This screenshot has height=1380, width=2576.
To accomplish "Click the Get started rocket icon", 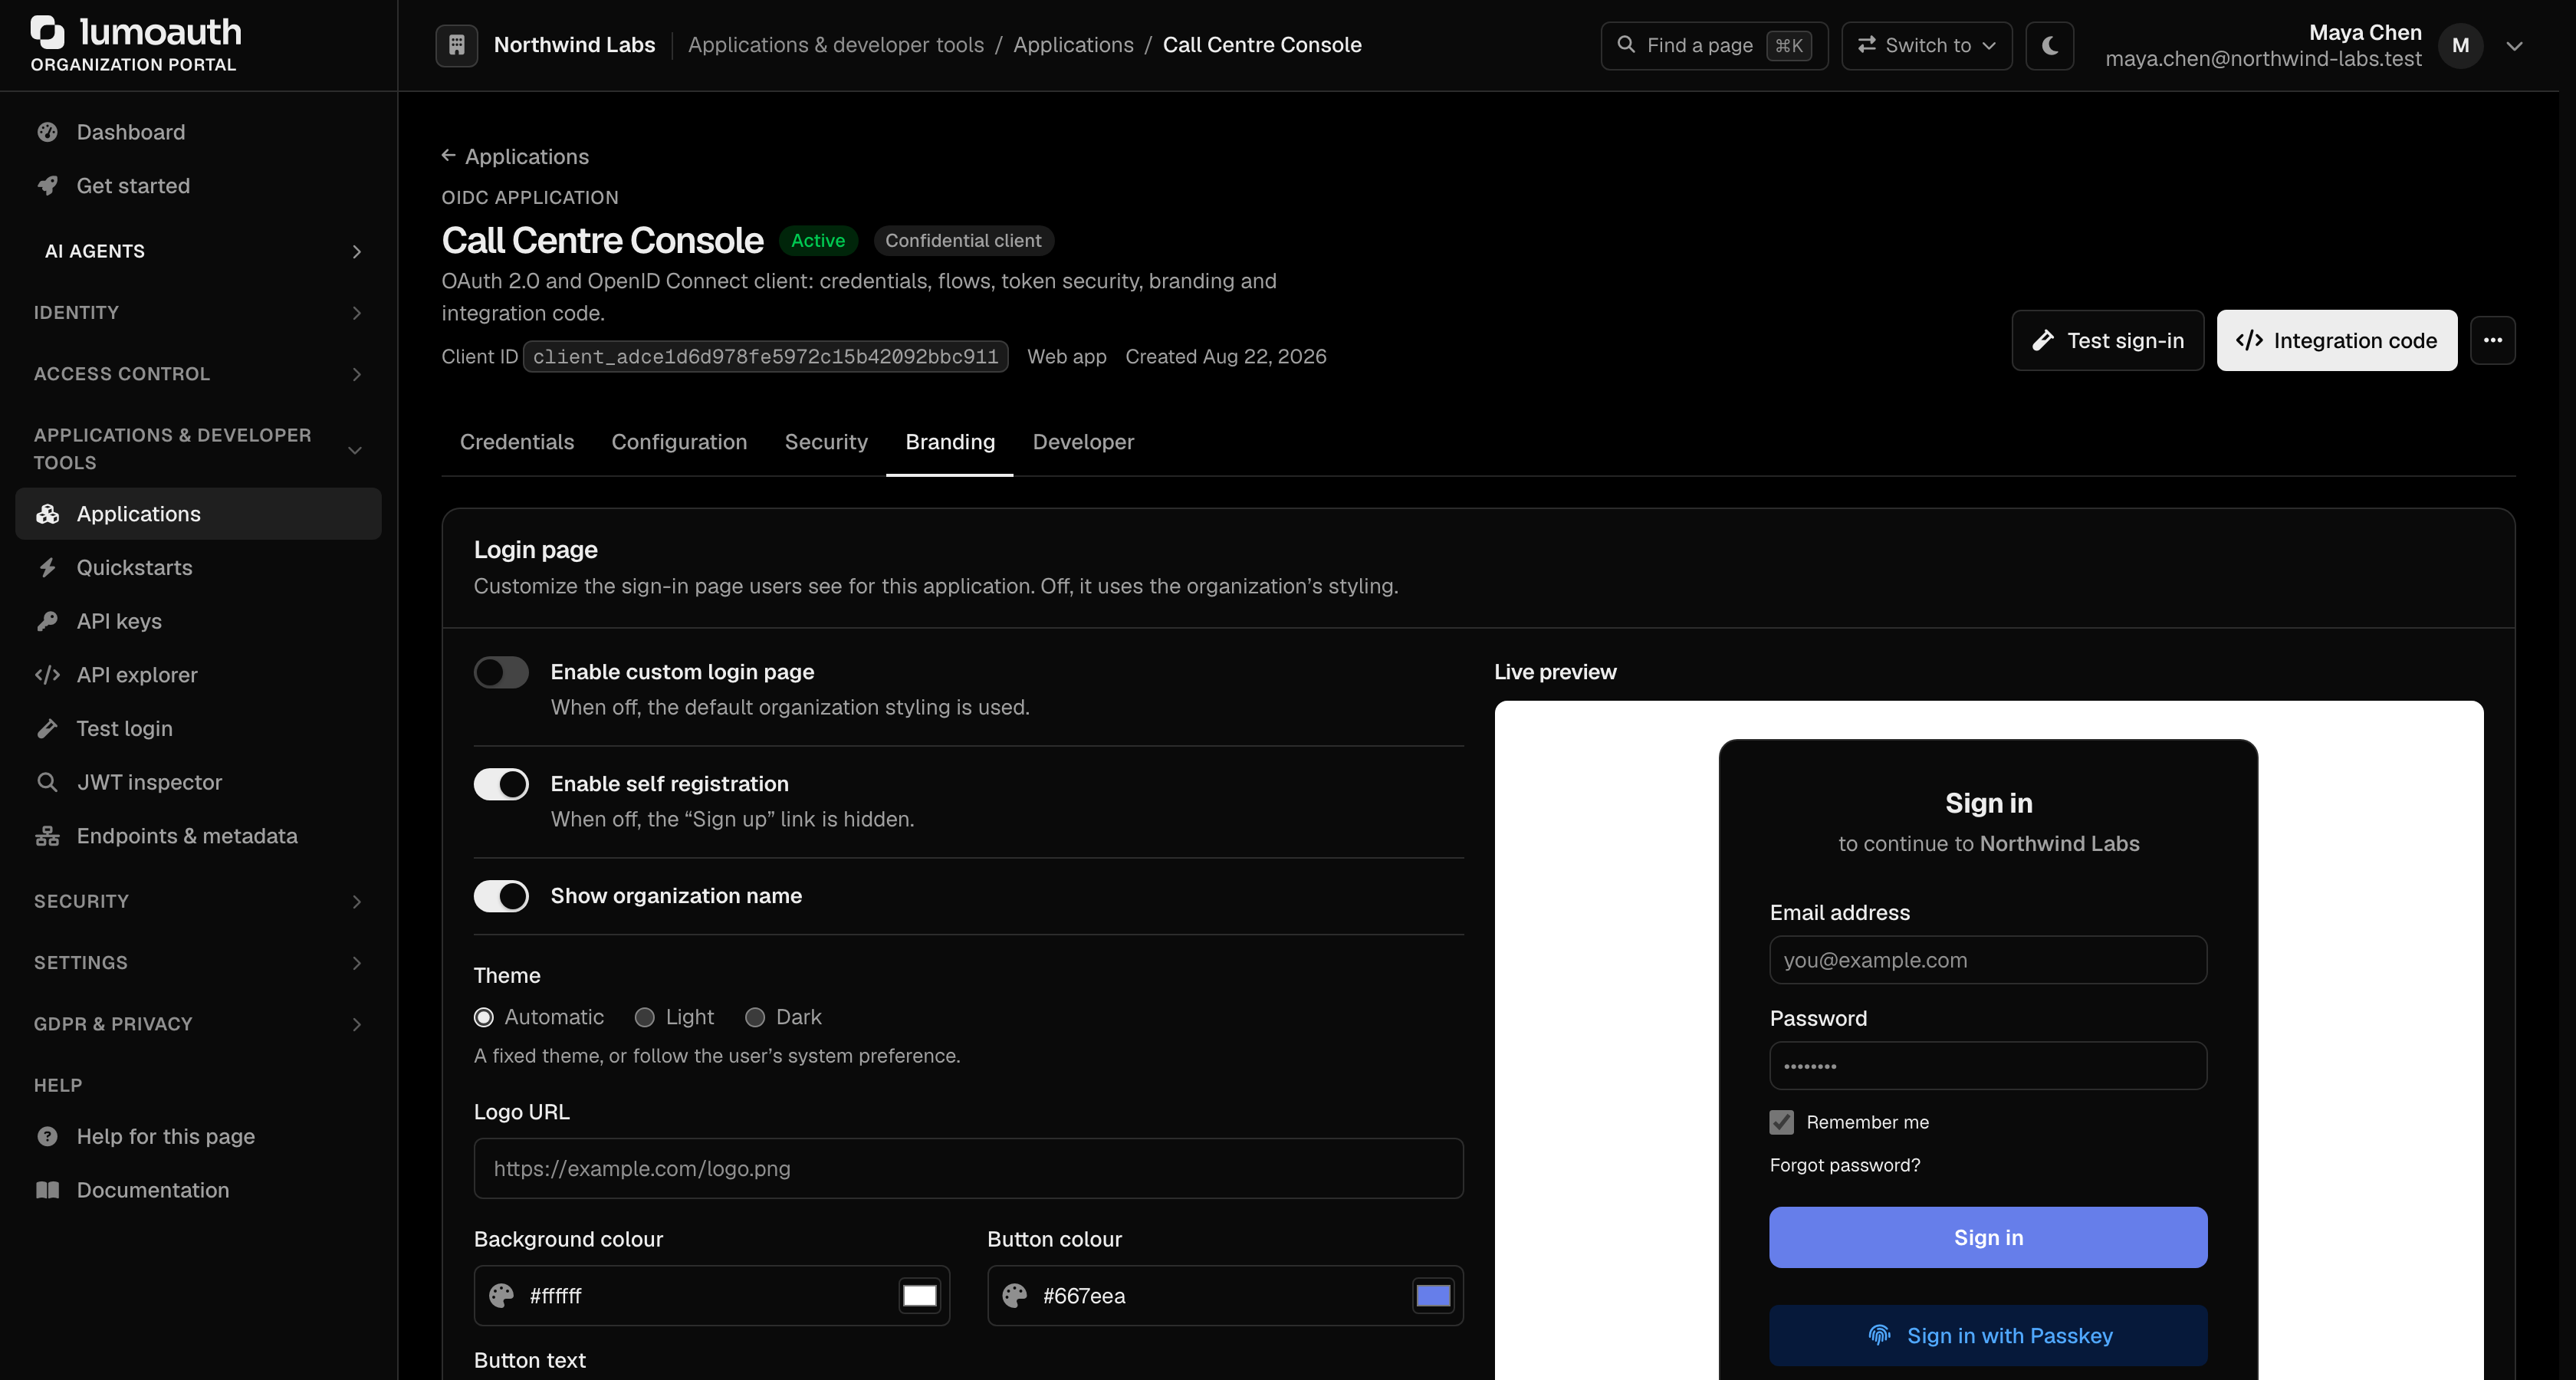I will click(47, 186).
